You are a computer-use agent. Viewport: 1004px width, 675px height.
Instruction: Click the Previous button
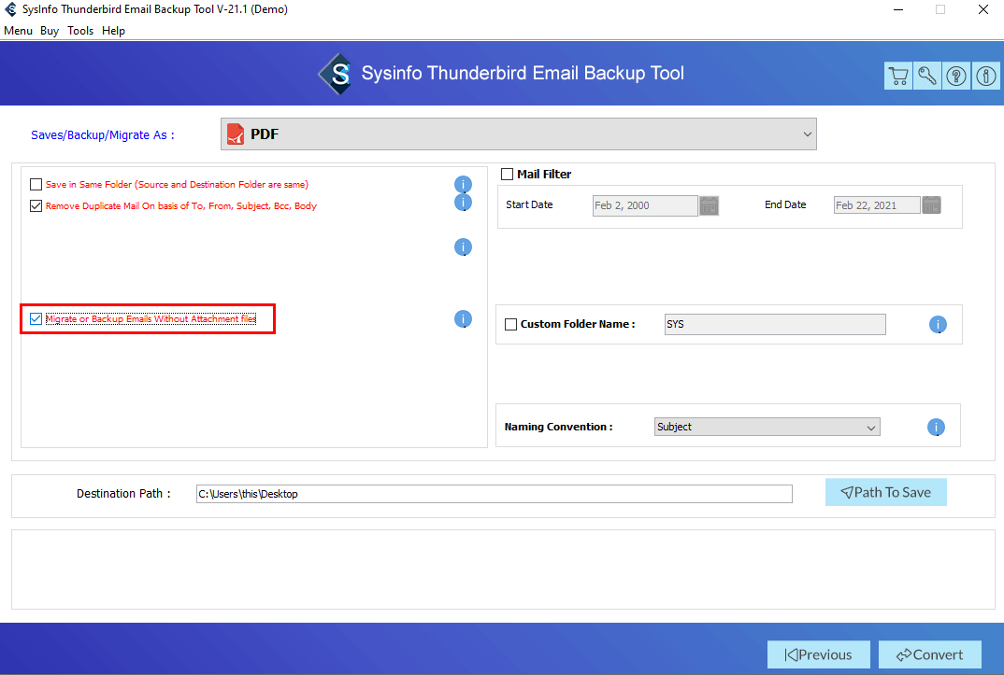coord(818,654)
